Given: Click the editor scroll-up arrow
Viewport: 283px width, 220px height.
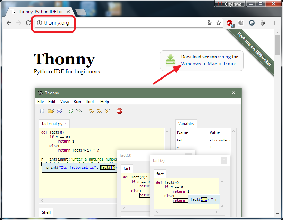Looking at the screenshot, I should click(x=167, y=131).
